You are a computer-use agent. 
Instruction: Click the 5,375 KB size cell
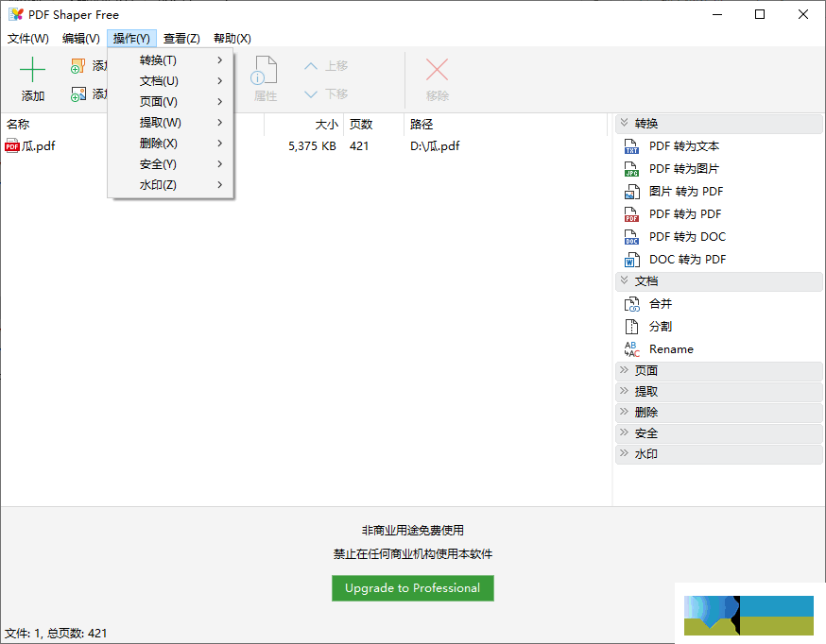(312, 146)
